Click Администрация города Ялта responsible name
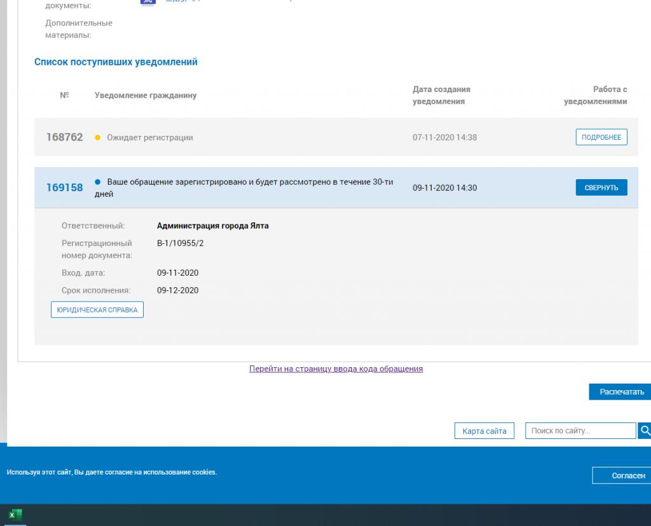 (212, 226)
